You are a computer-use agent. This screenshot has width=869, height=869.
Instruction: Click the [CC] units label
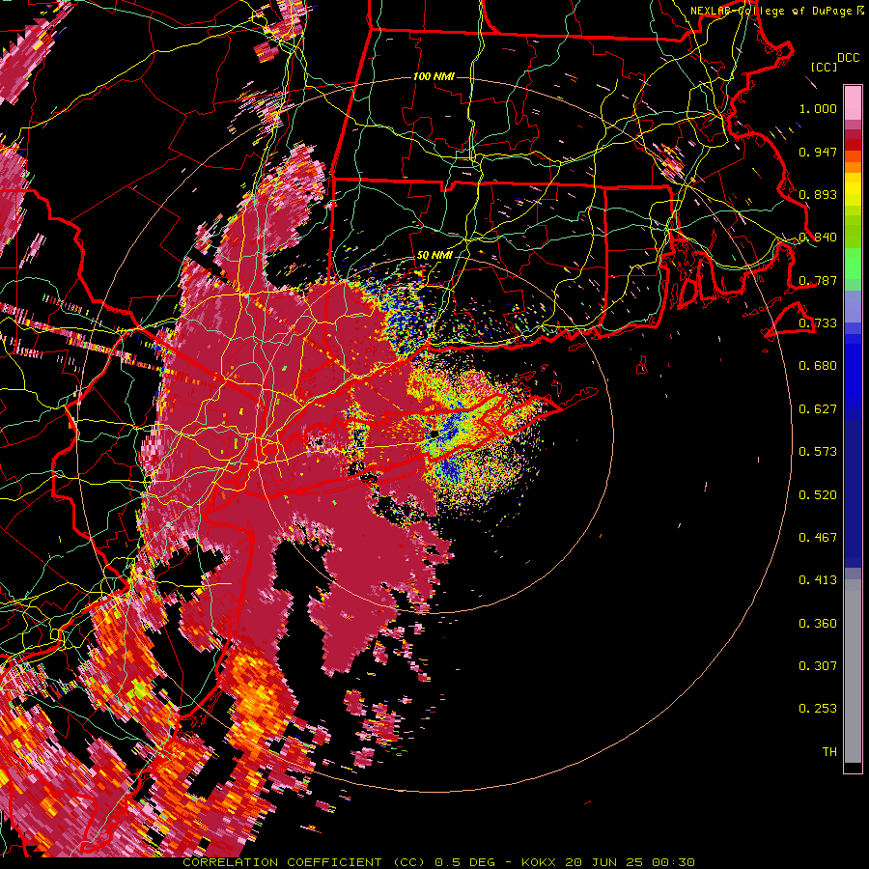824,67
